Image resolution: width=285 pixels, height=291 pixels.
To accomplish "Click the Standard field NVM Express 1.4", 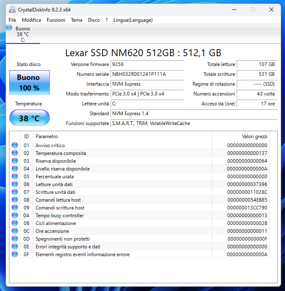I will (x=194, y=114).
